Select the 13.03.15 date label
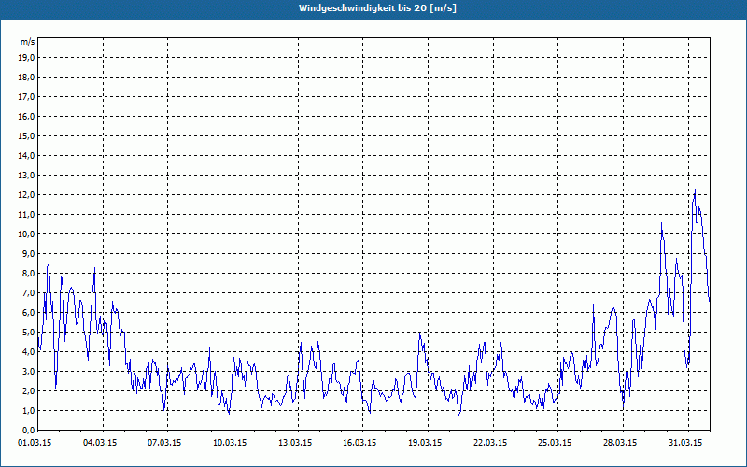This screenshot has height=467, width=747. coord(295,443)
